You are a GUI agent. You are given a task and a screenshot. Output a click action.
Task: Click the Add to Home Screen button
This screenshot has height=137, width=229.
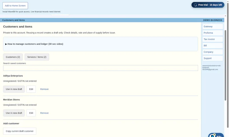15,5
